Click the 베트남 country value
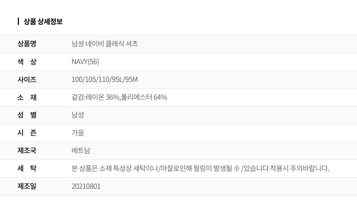The image size is (357, 213). click(81, 151)
